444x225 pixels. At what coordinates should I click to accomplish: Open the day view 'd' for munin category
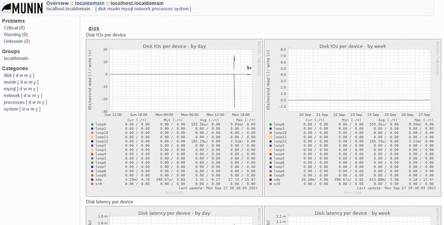[x=21, y=82]
